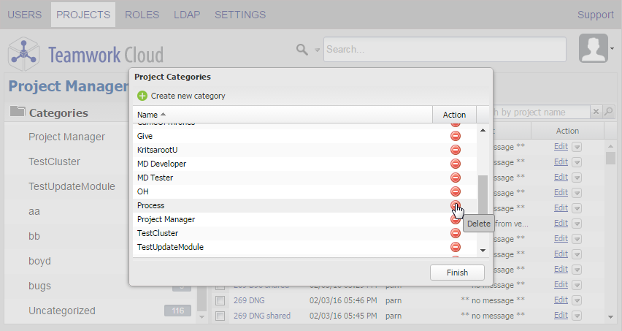
Task: Click the Teamwork Cloud logo icon
Action: pos(24,53)
